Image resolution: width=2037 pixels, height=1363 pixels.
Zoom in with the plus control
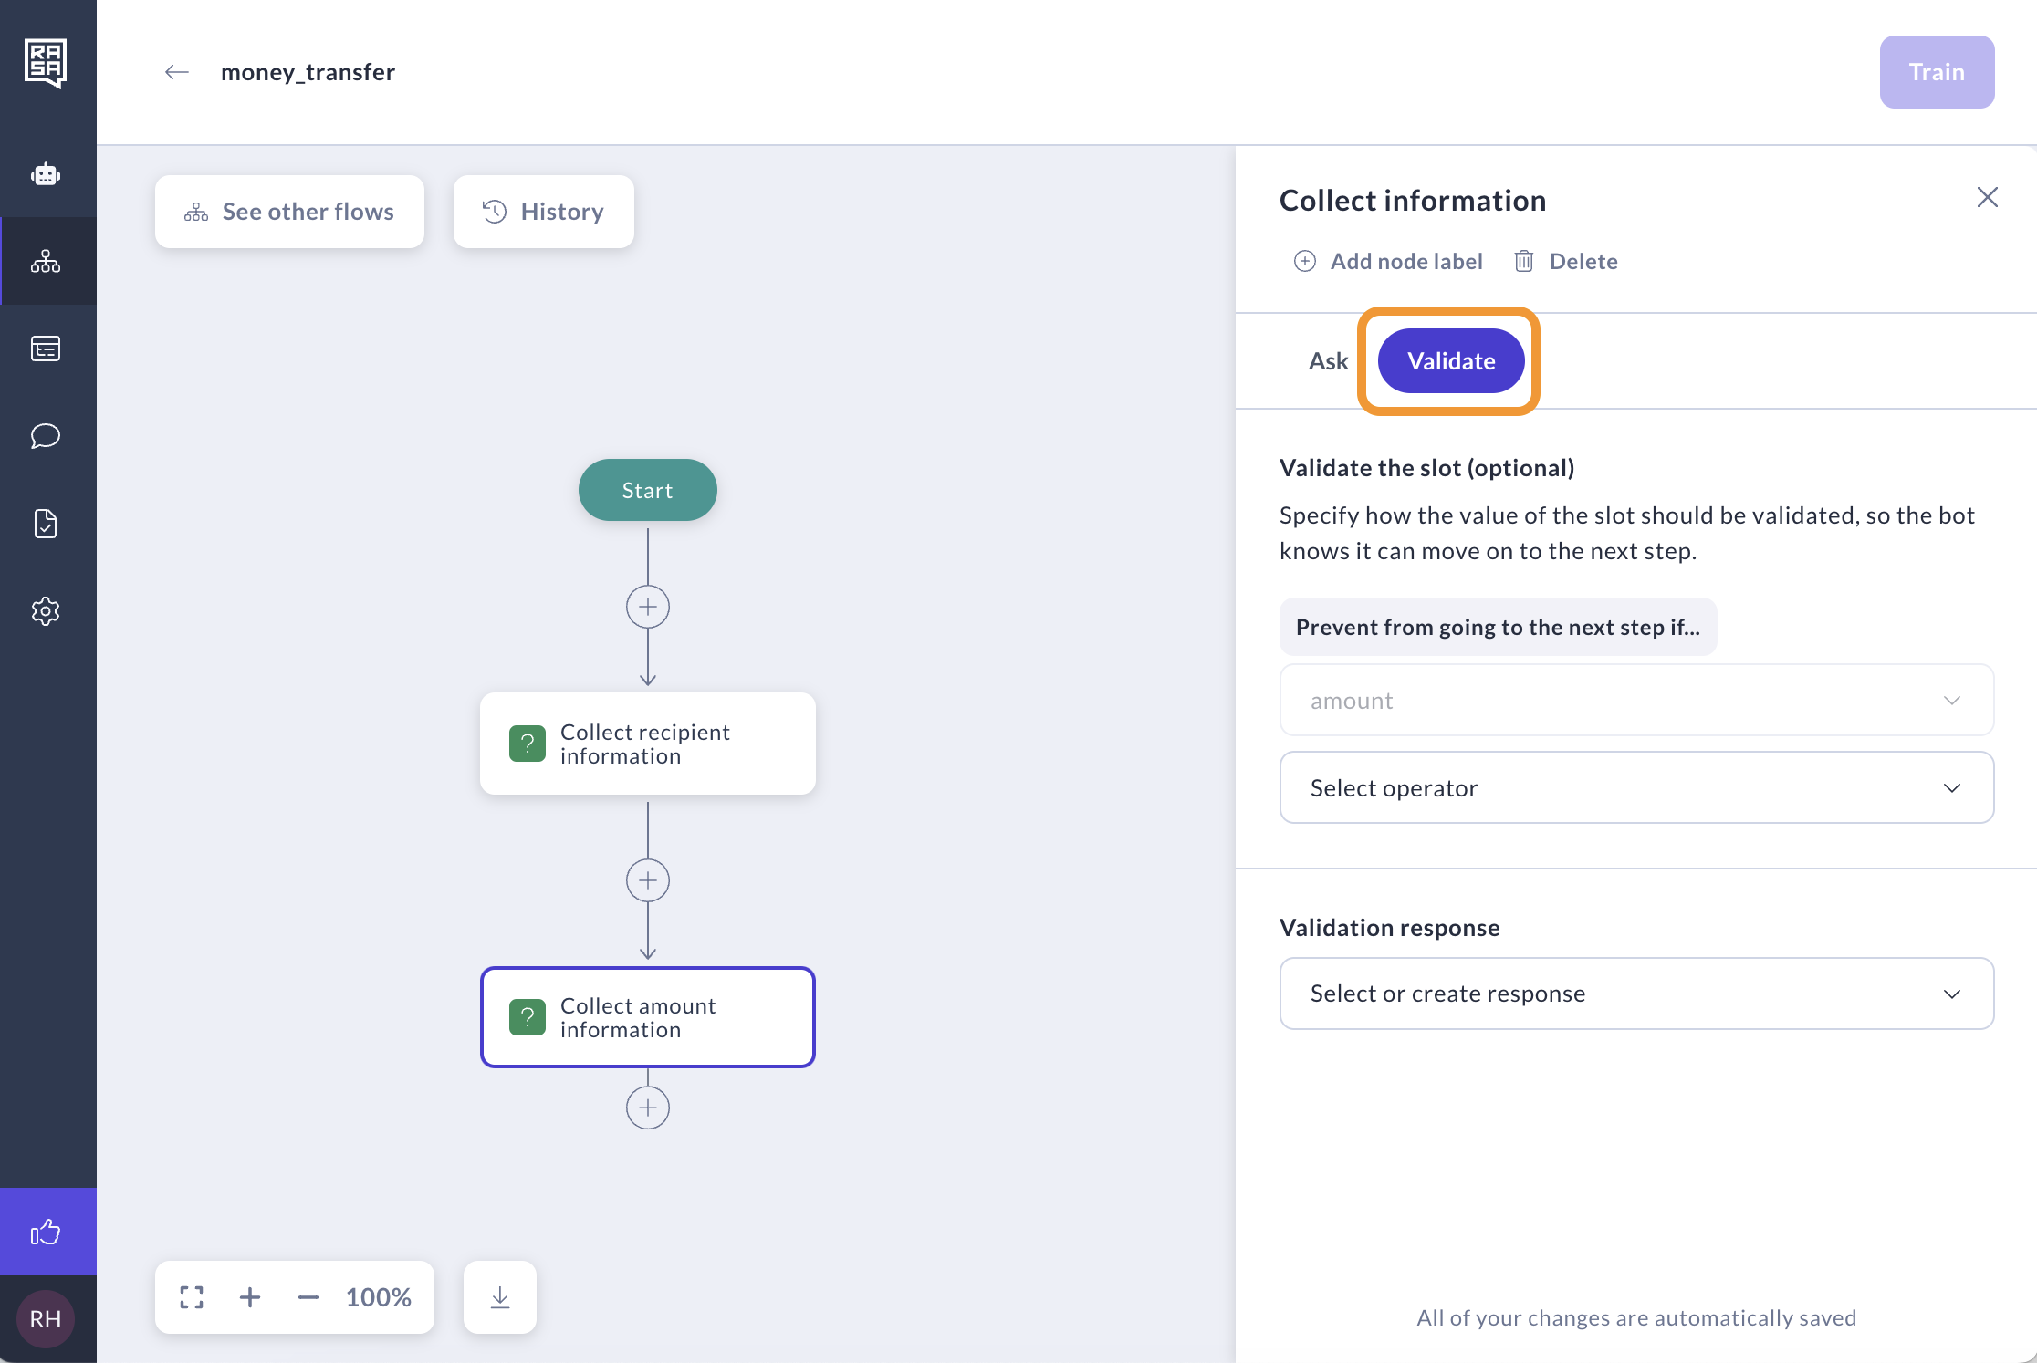[250, 1296]
